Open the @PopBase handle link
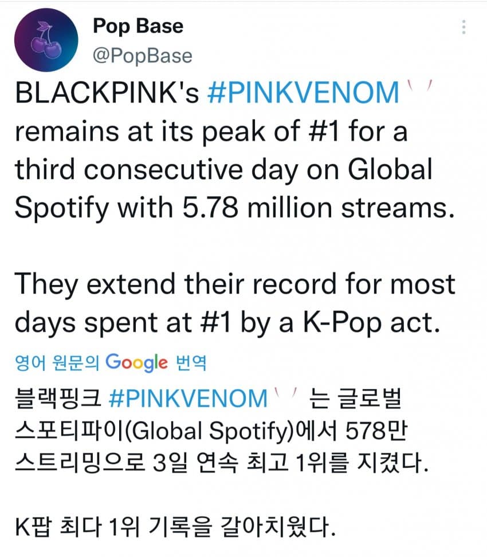The width and height of the screenshot is (487, 557). click(x=142, y=56)
